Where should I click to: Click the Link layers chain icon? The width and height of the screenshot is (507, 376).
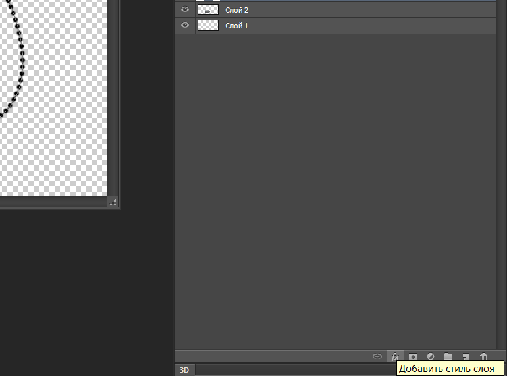[377, 356]
